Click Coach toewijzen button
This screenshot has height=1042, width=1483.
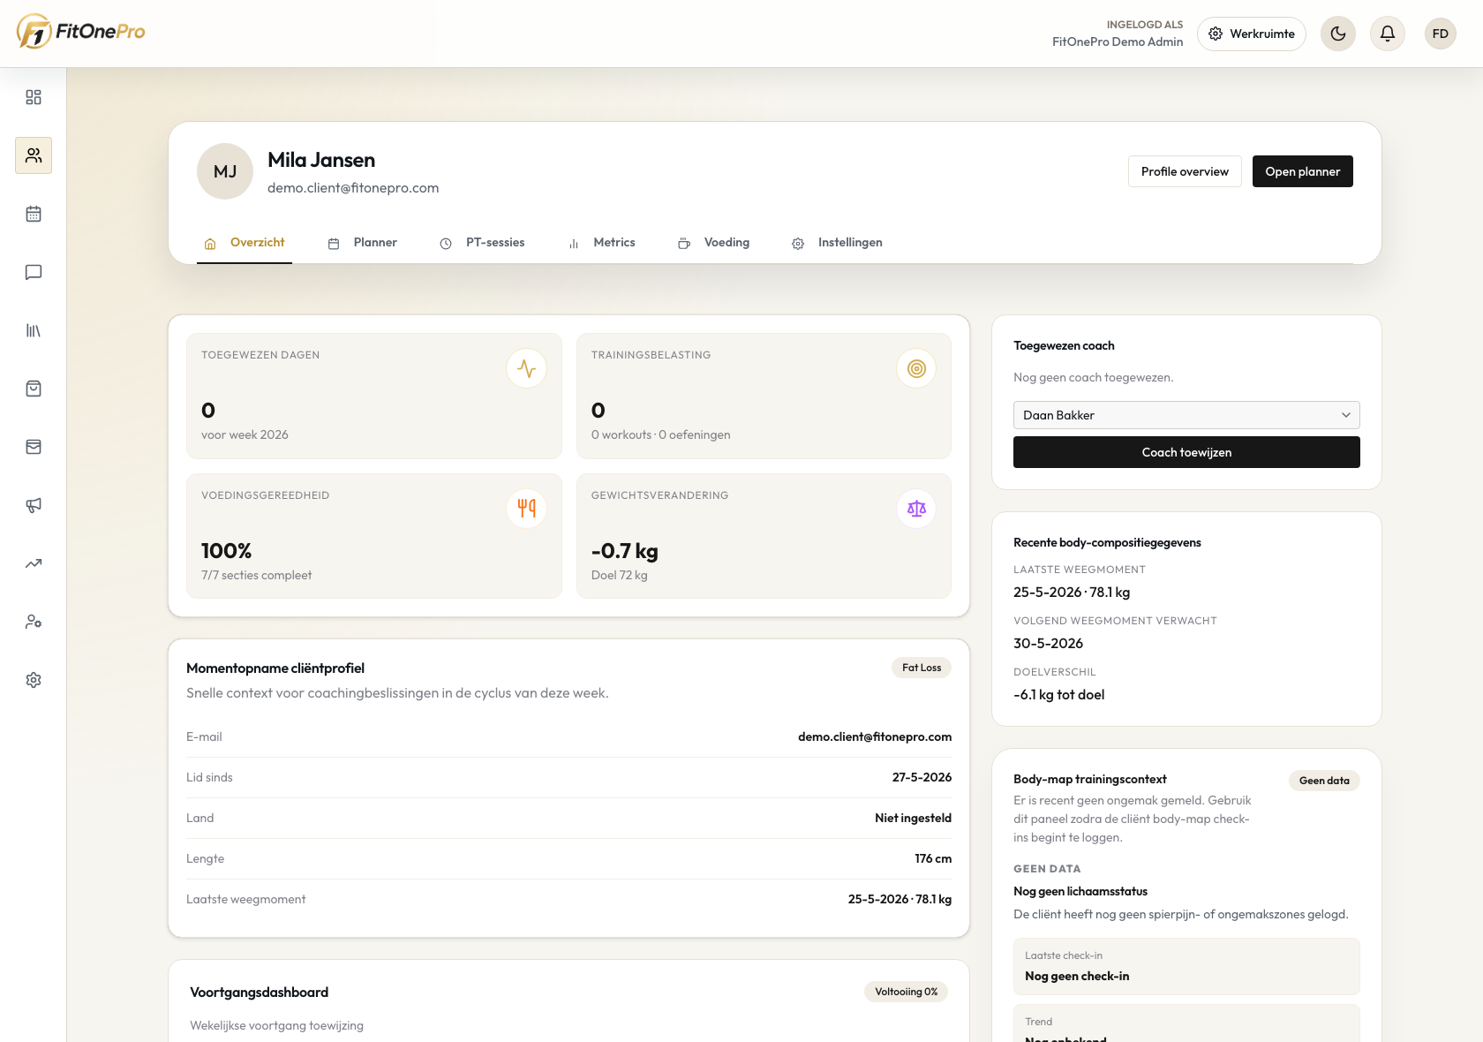pyautogui.click(x=1186, y=452)
